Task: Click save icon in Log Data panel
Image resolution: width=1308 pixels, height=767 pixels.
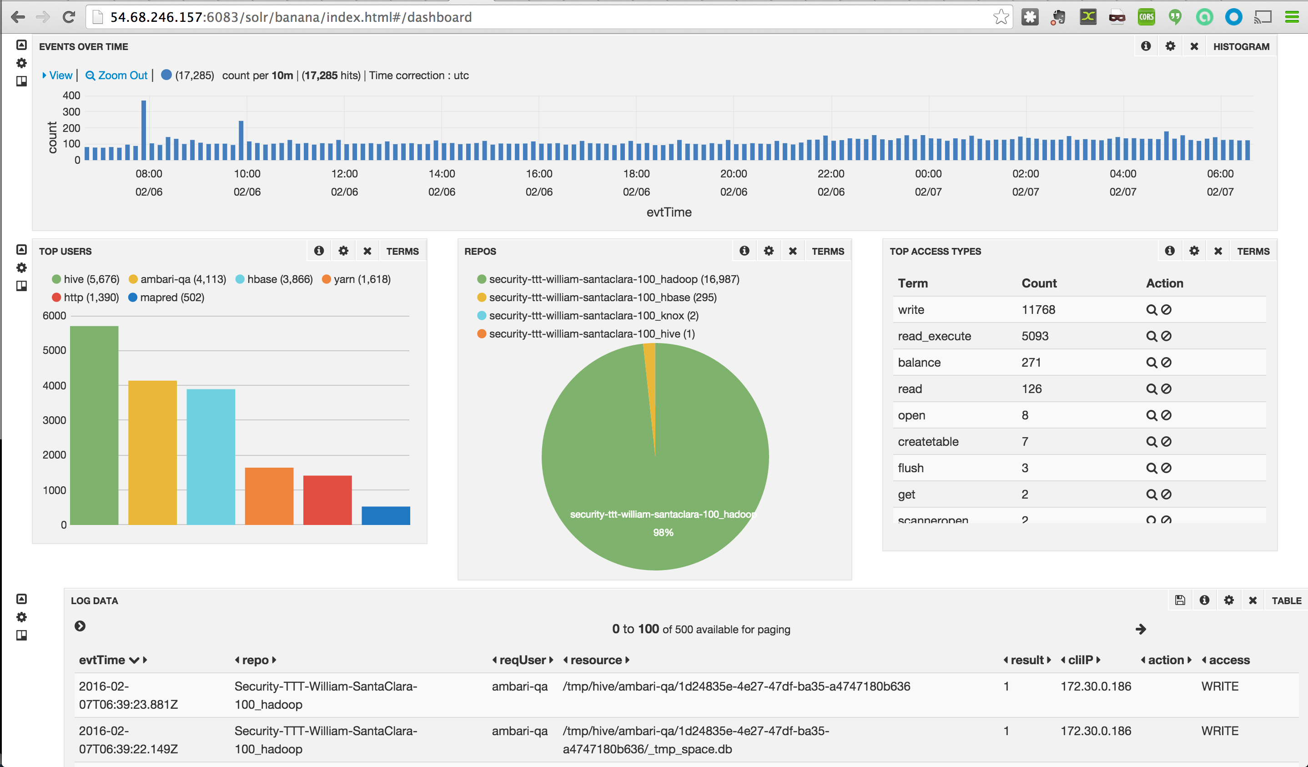Action: coord(1180,600)
